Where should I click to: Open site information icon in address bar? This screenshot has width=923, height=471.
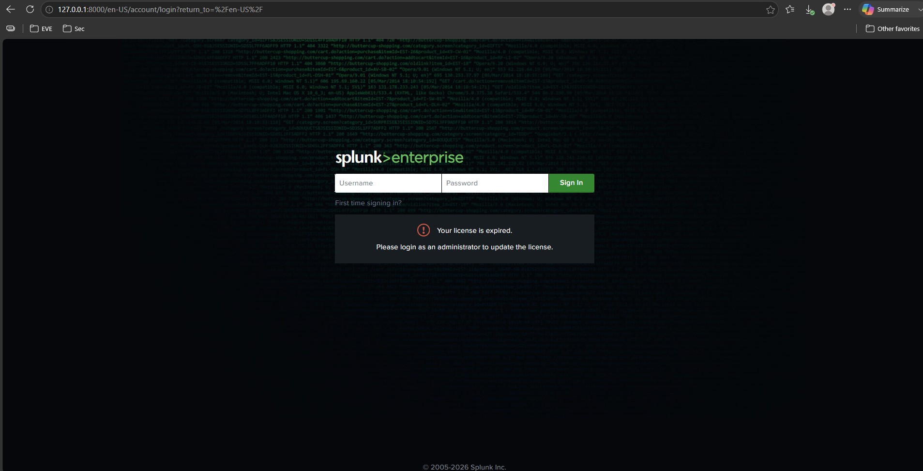(x=49, y=10)
